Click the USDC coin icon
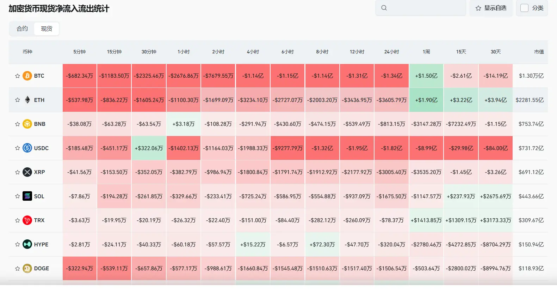This screenshot has height=290, width=557. pos(27,148)
